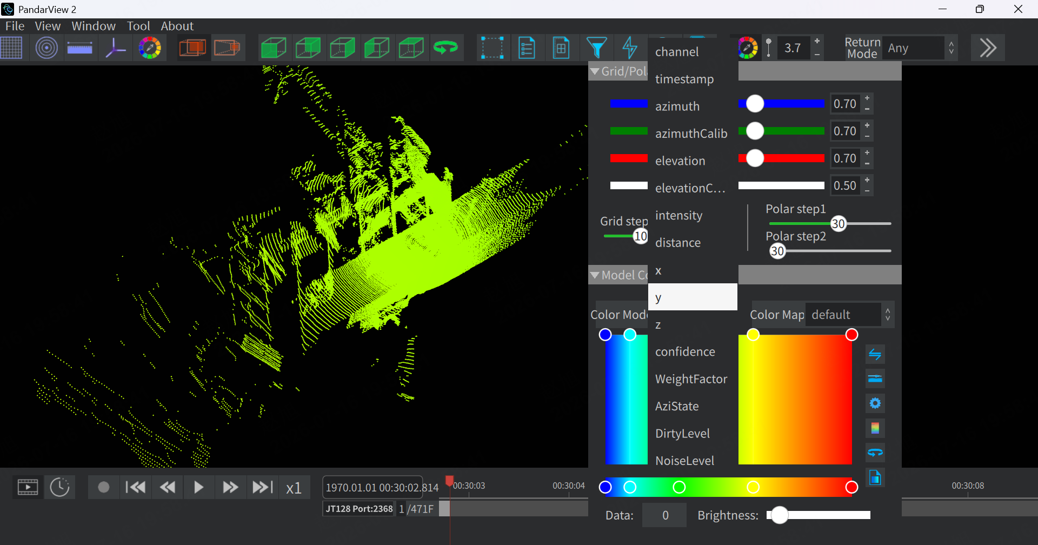Click the rewind double-arrow button
Image resolution: width=1038 pixels, height=545 pixels.
(x=167, y=487)
